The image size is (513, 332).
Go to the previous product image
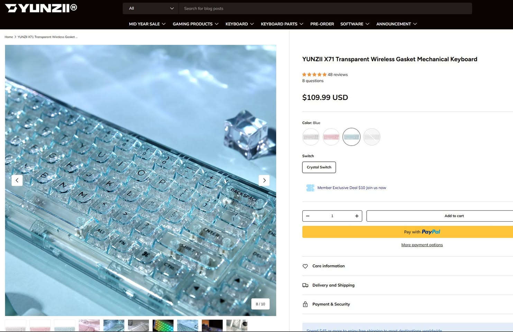click(17, 181)
